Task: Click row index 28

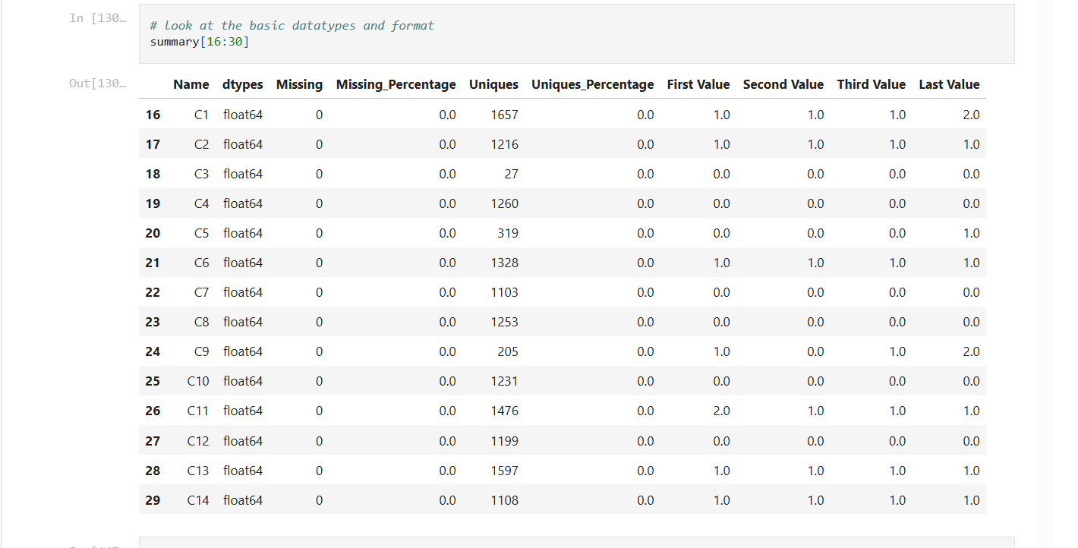Action: (153, 471)
